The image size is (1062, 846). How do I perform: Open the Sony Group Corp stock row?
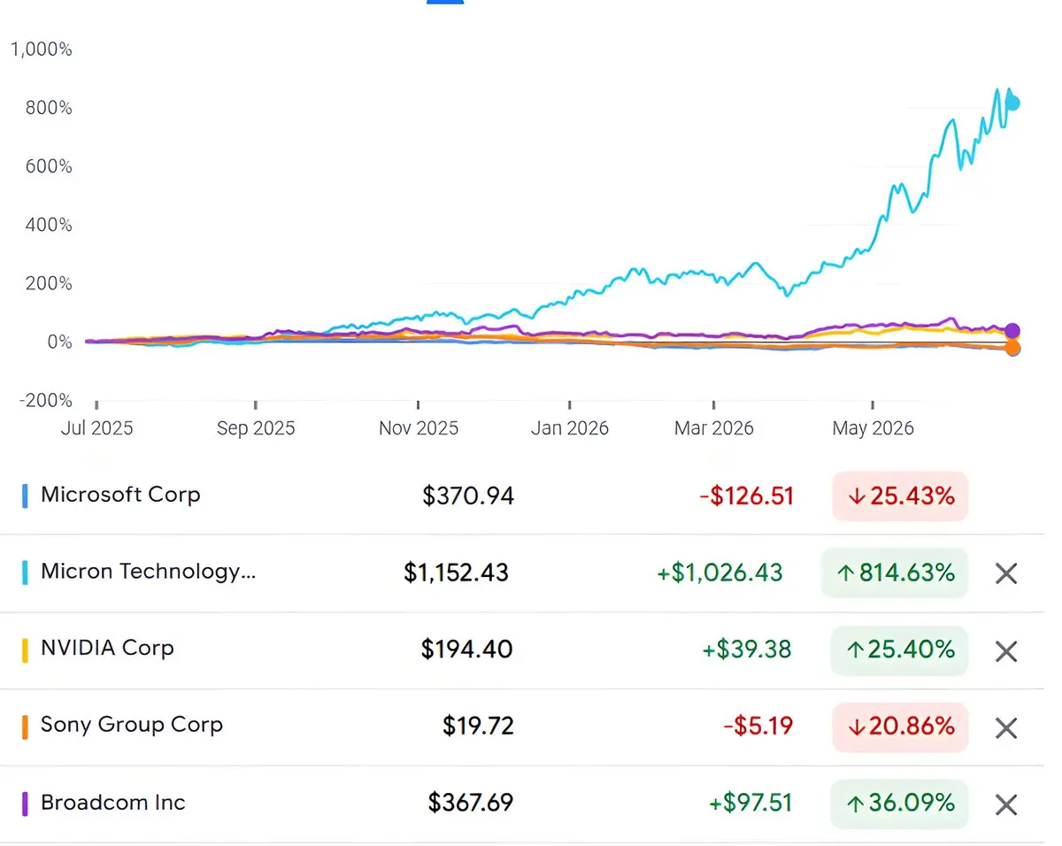coord(522,727)
